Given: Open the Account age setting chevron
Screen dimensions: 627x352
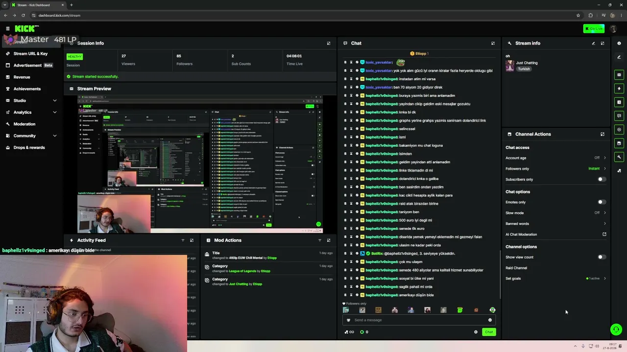Looking at the screenshot, I should pos(604,158).
